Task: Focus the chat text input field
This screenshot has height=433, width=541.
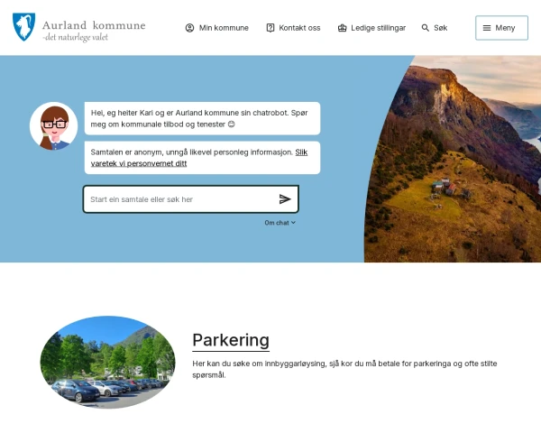Action: pyautogui.click(x=180, y=199)
